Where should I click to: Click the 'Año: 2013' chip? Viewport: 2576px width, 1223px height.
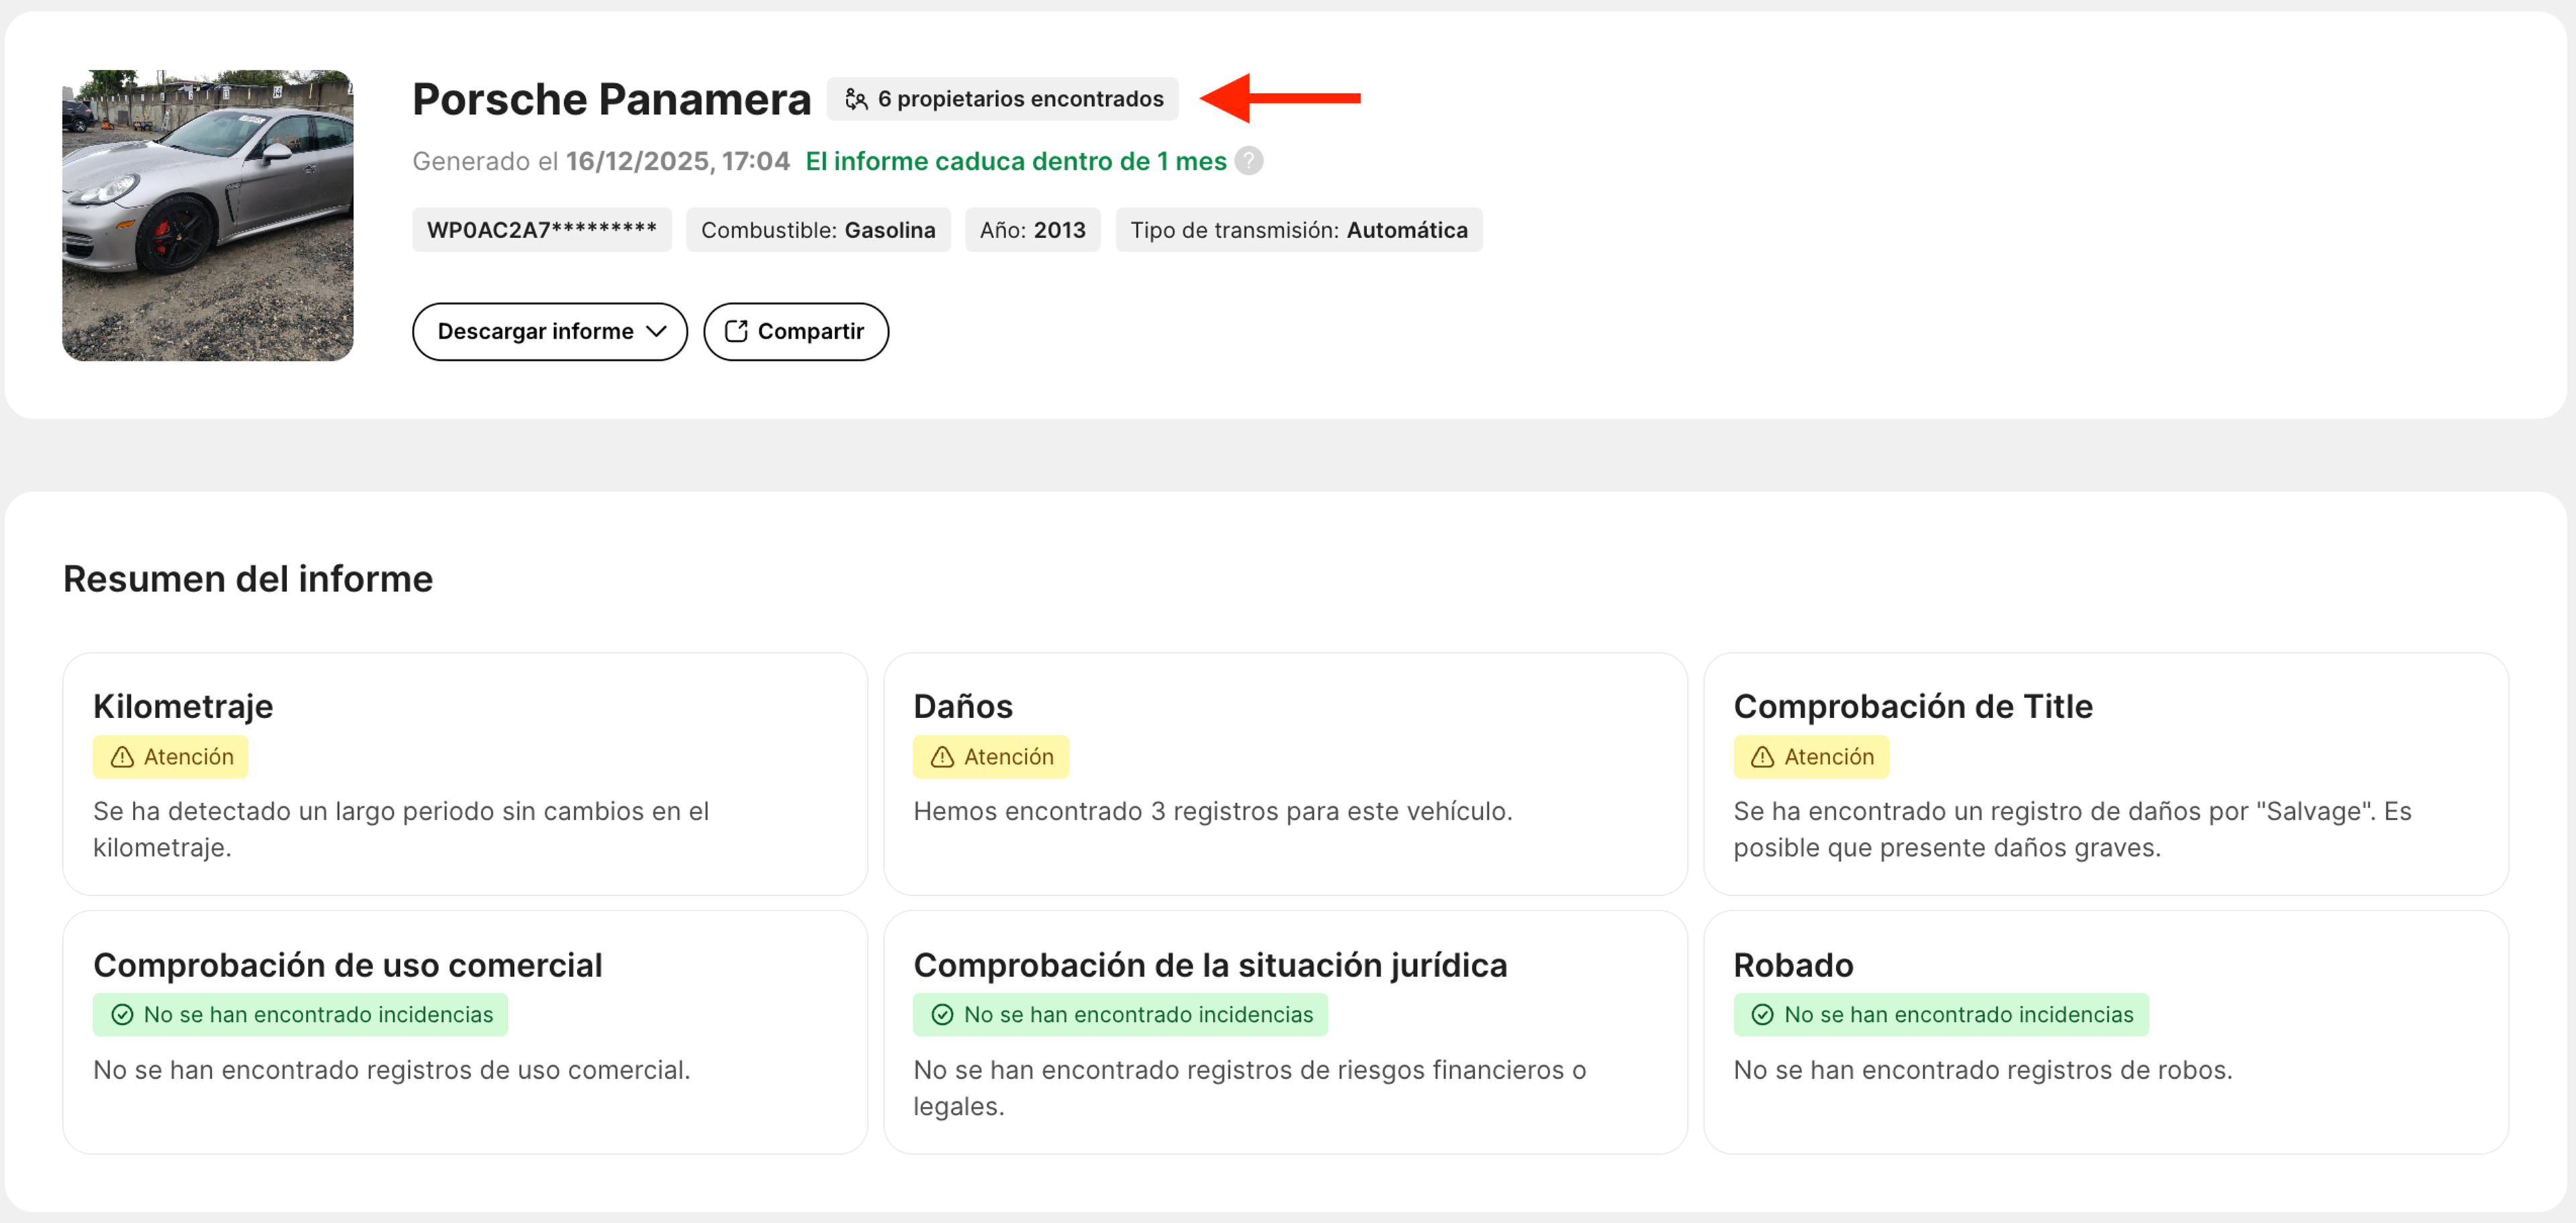click(1032, 230)
